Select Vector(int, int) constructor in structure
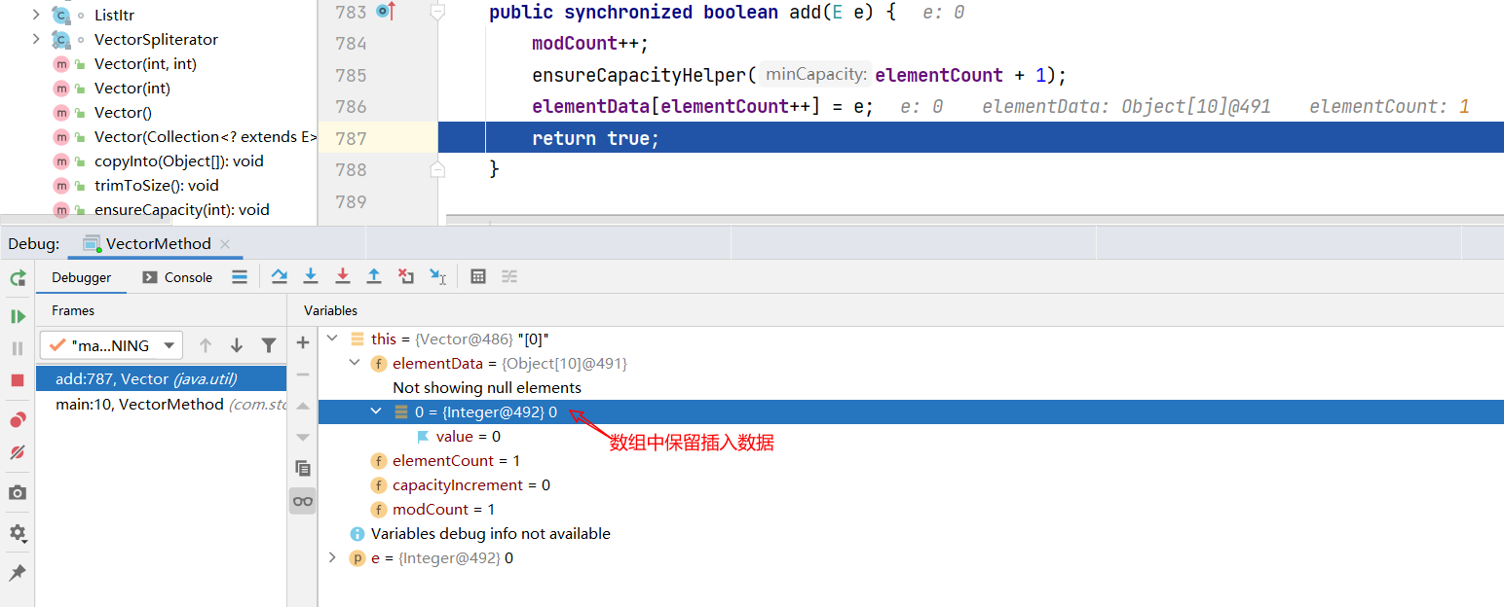1504x607 pixels. point(145,63)
